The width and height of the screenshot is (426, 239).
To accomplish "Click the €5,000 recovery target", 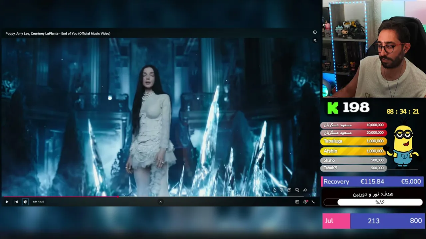I will coord(411,182).
